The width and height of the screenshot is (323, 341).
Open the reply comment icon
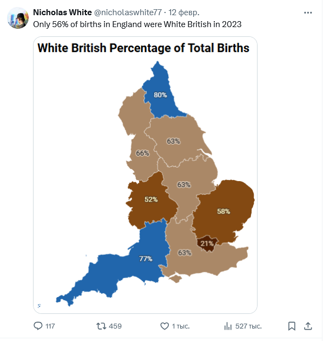[38, 326]
